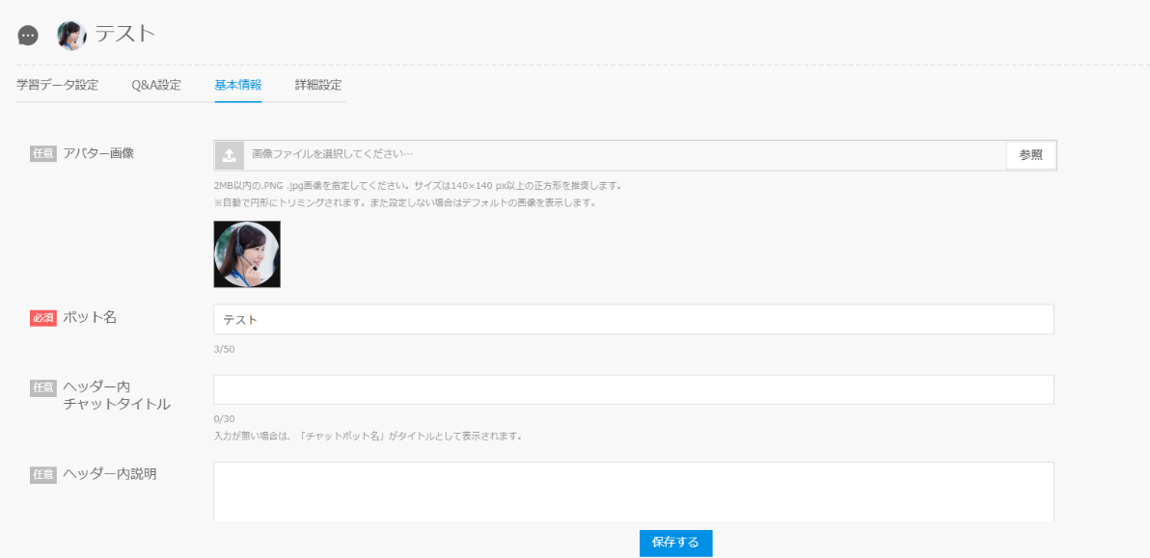Image resolution: width=1150 pixels, height=558 pixels.
Task: Click the ※自動で円形にトリミング note text
Action: [405, 202]
